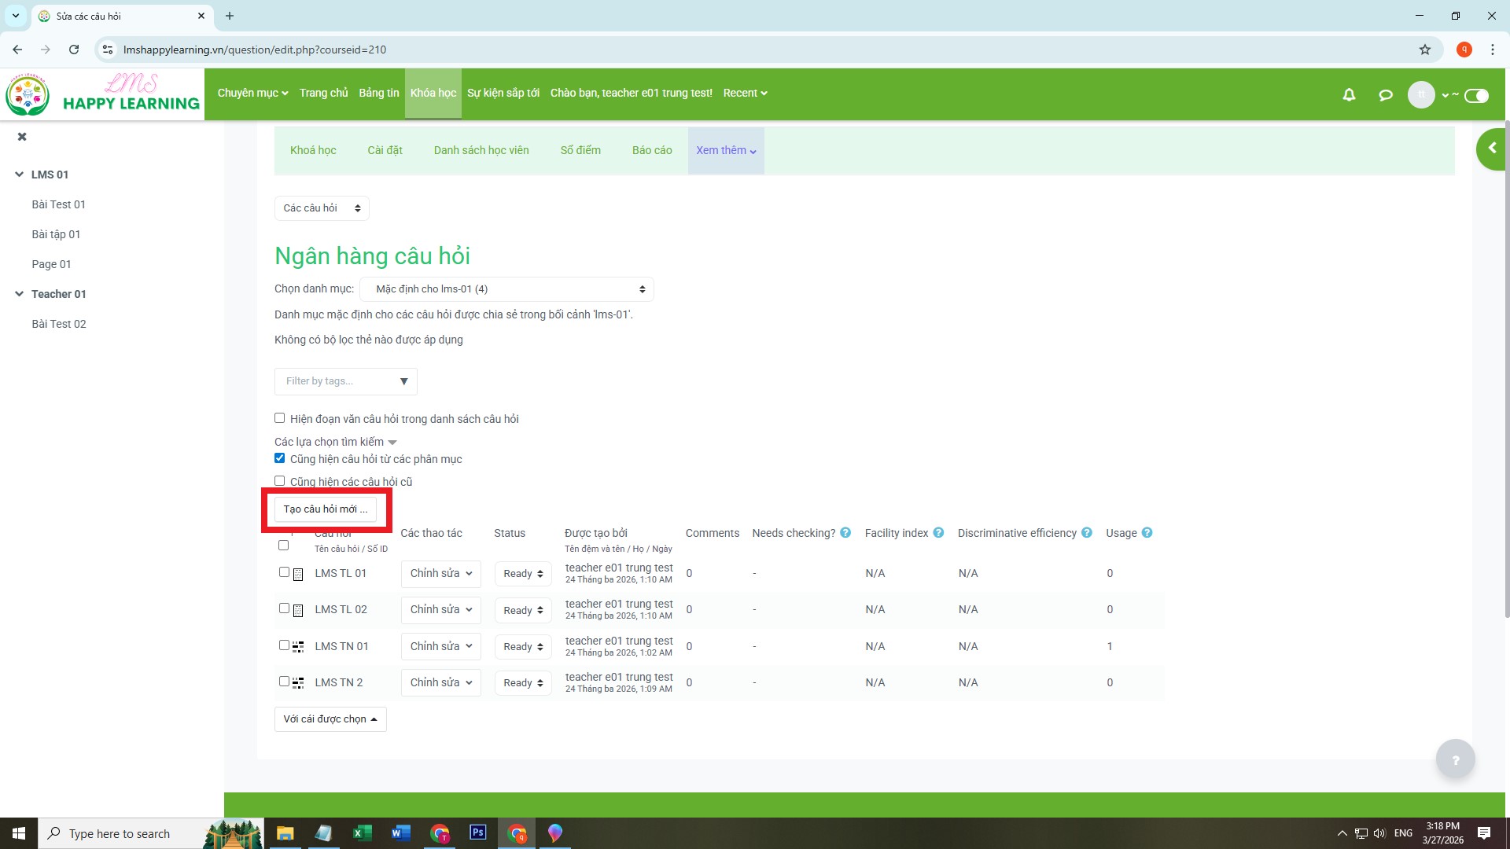Close the left sidebar with X icon
This screenshot has width=1510, height=849.
22,137
